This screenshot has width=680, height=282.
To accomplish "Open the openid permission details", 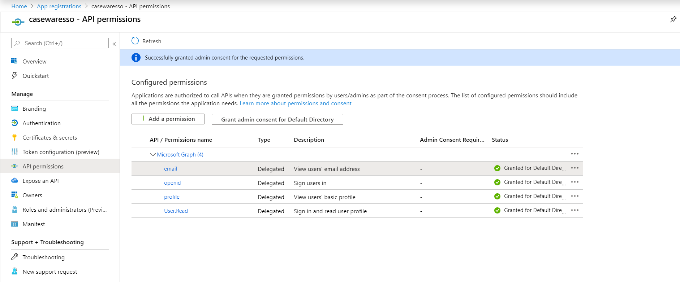I will (x=172, y=183).
